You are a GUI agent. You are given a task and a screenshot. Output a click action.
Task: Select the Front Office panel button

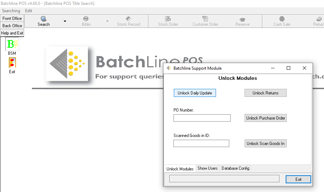tap(12, 18)
